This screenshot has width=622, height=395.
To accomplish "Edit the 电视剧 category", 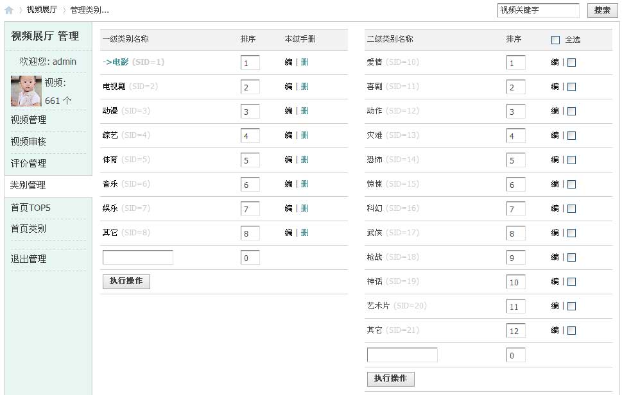I will click(x=288, y=87).
